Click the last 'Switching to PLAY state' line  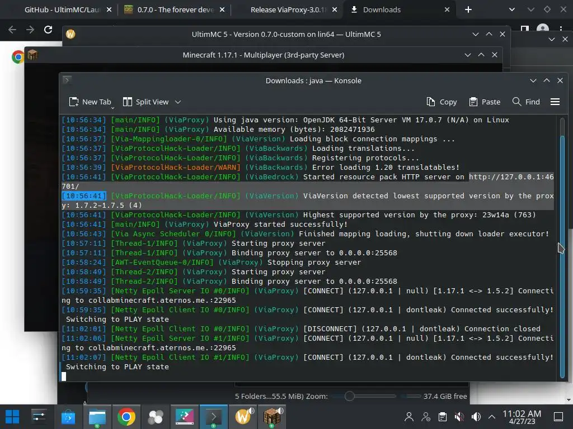pyautogui.click(x=118, y=366)
